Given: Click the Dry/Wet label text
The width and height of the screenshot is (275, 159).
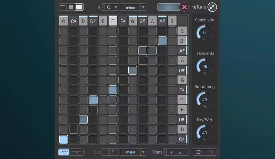Looking at the screenshot, I should click(x=205, y=120).
